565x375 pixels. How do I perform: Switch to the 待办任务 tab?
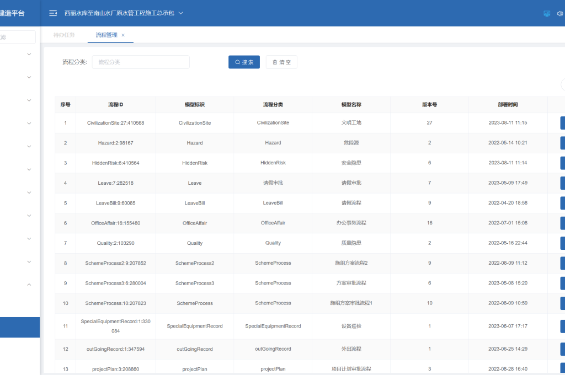point(64,35)
